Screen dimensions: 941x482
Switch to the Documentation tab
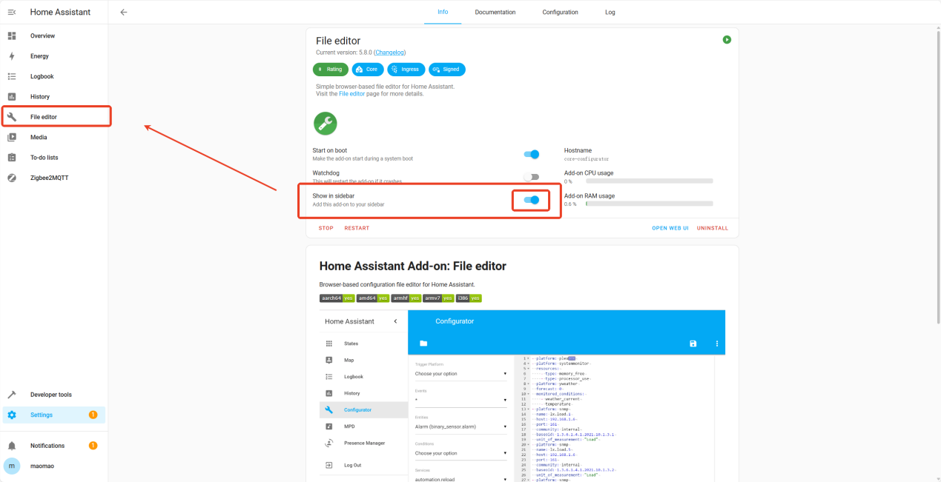[495, 12]
